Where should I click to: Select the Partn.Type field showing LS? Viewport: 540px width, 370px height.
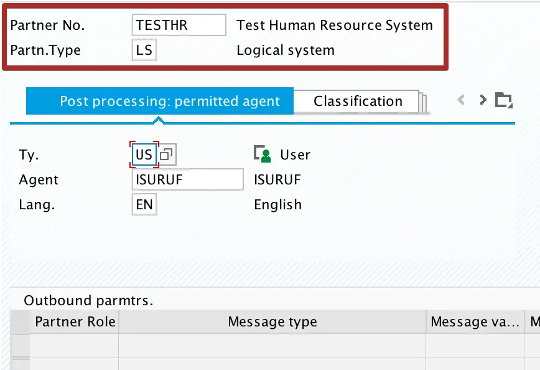[144, 49]
